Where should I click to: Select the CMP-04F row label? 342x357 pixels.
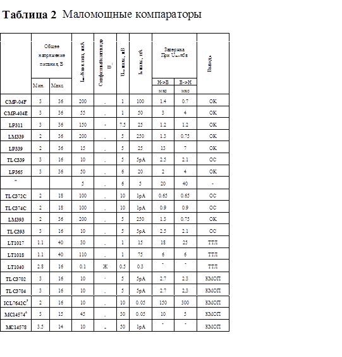tap(16, 102)
